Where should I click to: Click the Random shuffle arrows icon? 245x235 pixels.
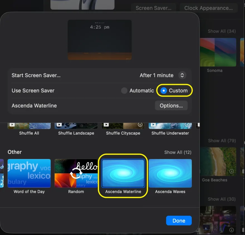pos(76,173)
